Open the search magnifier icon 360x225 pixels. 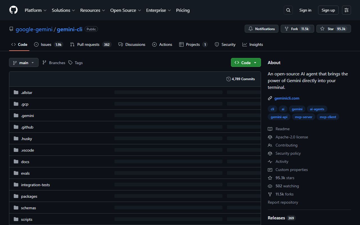click(288, 10)
